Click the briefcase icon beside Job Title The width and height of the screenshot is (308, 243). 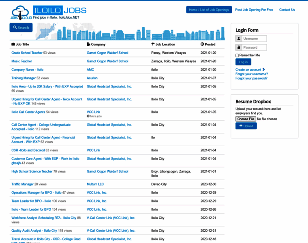point(13,44)
